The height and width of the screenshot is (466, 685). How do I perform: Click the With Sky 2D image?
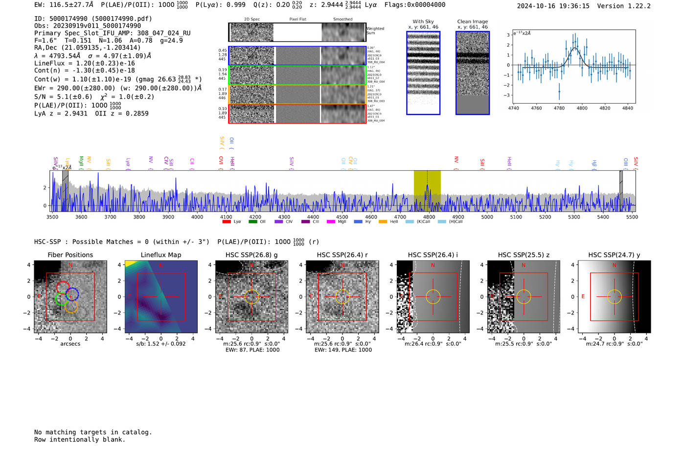pyautogui.click(x=423, y=73)
